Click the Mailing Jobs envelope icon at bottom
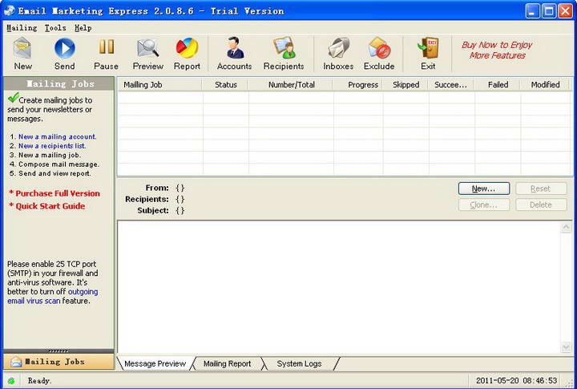The width and height of the screenshot is (577, 389). pos(16,362)
